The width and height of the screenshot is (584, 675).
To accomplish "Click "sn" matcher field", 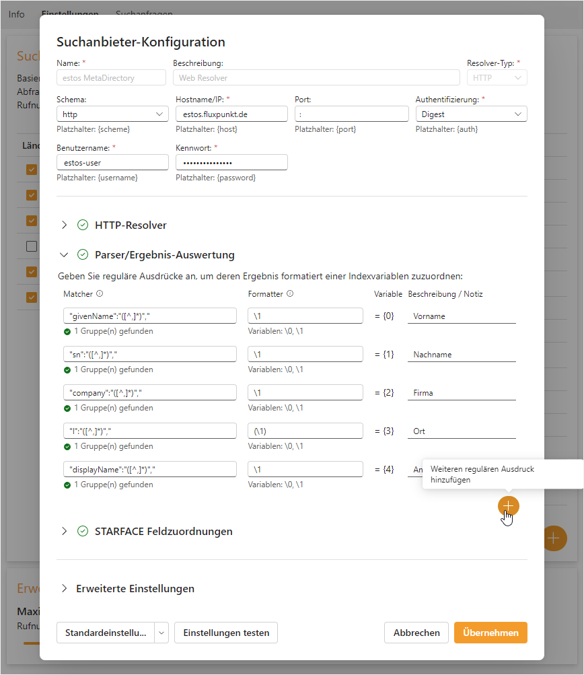I will pos(150,354).
